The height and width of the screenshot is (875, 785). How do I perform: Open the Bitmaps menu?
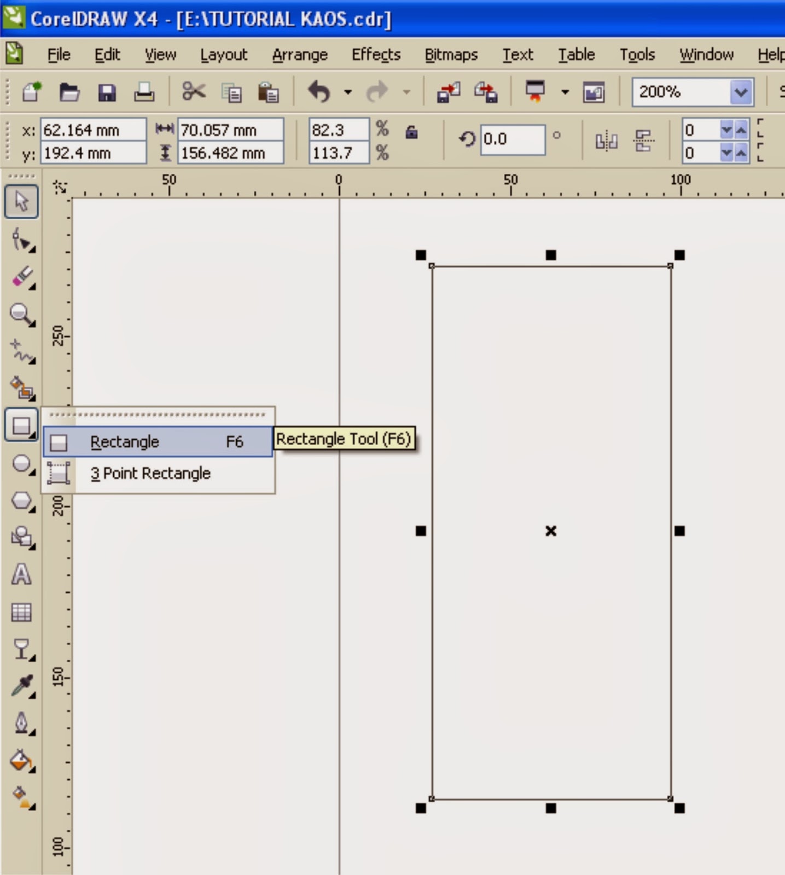click(x=451, y=55)
